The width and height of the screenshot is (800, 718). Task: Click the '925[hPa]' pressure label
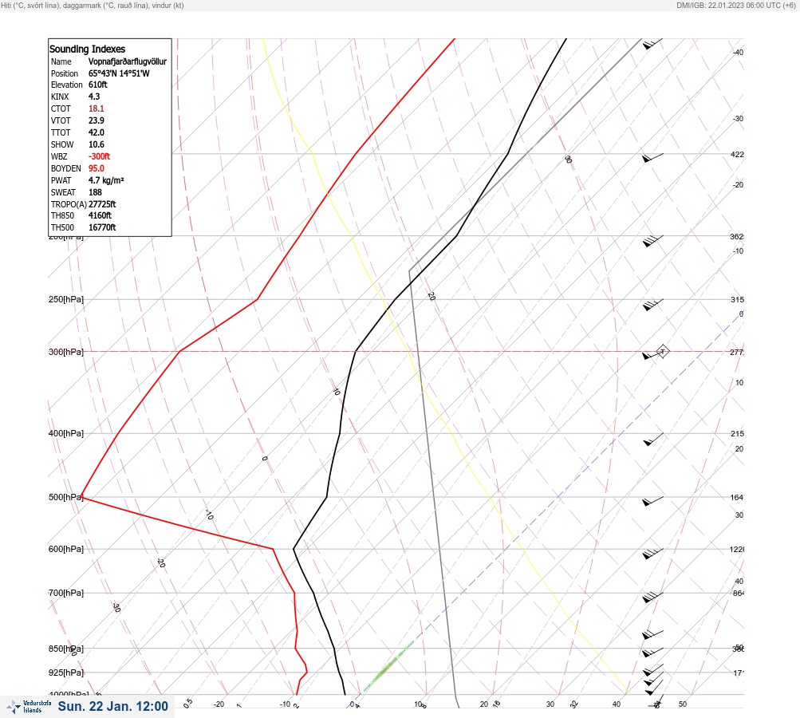pyautogui.click(x=66, y=673)
